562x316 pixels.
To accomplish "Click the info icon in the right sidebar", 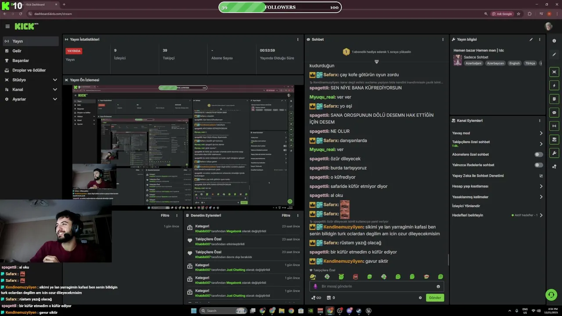I will pyautogui.click(x=554, y=41).
